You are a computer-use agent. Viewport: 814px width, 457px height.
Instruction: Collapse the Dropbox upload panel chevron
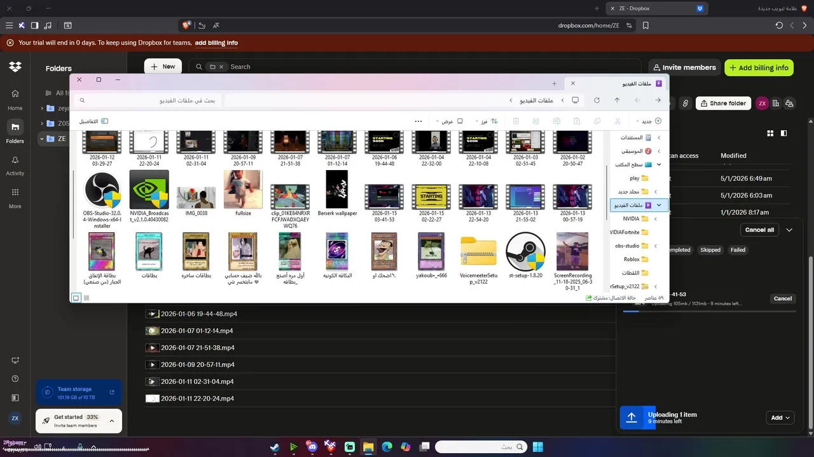pyautogui.click(x=789, y=230)
